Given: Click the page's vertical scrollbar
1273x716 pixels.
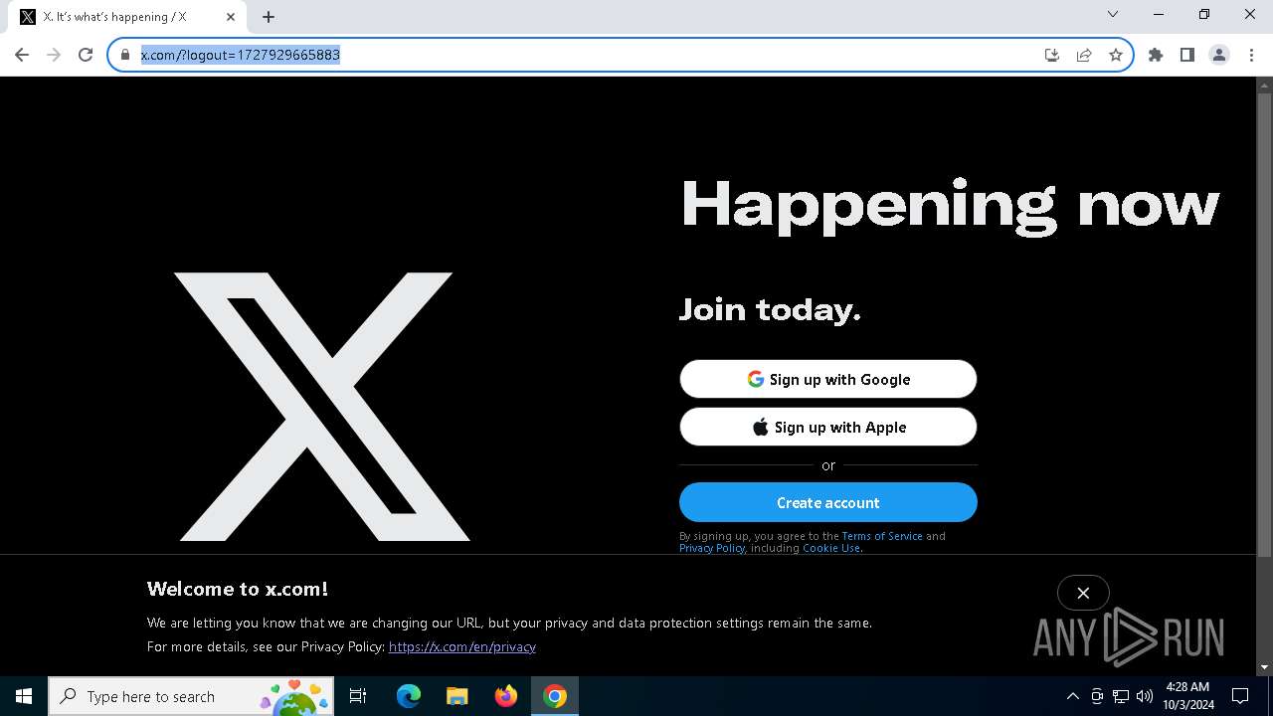Looking at the screenshot, I should 1264,324.
